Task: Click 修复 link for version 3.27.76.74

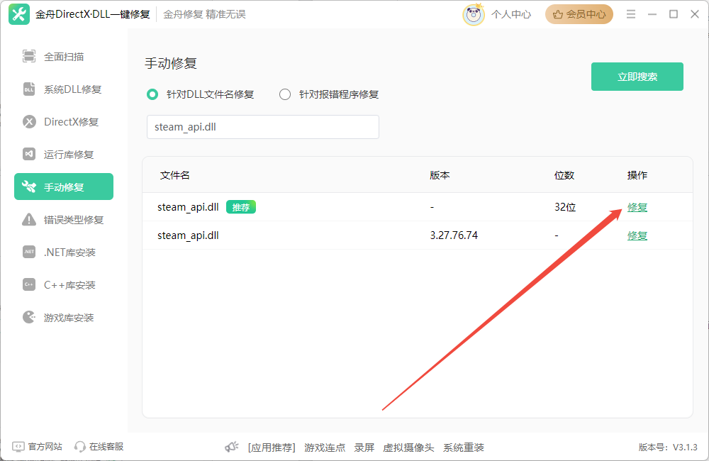Action: (637, 235)
